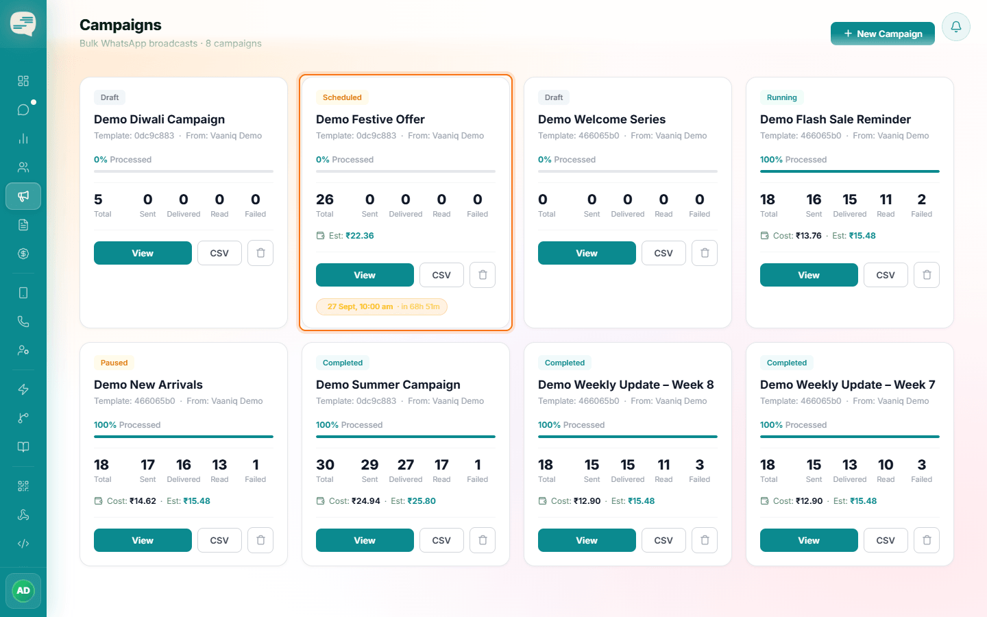This screenshot has width=987, height=617.
Task: Delete Demo Flash Sale Reminder with trash icon
Action: (927, 275)
